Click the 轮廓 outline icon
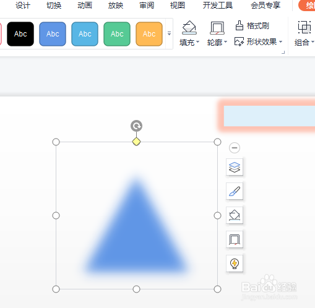 coord(217,28)
